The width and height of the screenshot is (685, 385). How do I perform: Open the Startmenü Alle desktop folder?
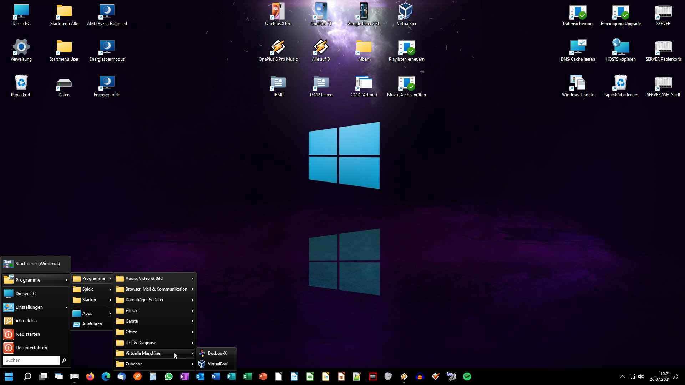[64, 15]
